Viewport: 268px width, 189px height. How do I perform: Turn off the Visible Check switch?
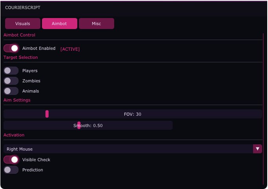pos(11,160)
